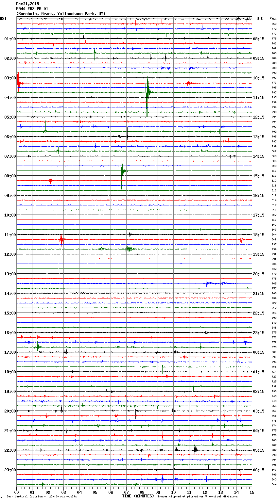This screenshot has height=501, width=278.
Task: Select the 22:00 MST row label
Action: (x=10, y=450)
